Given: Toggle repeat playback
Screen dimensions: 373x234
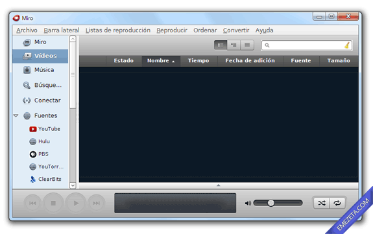Looking at the screenshot, I should pos(337,203).
